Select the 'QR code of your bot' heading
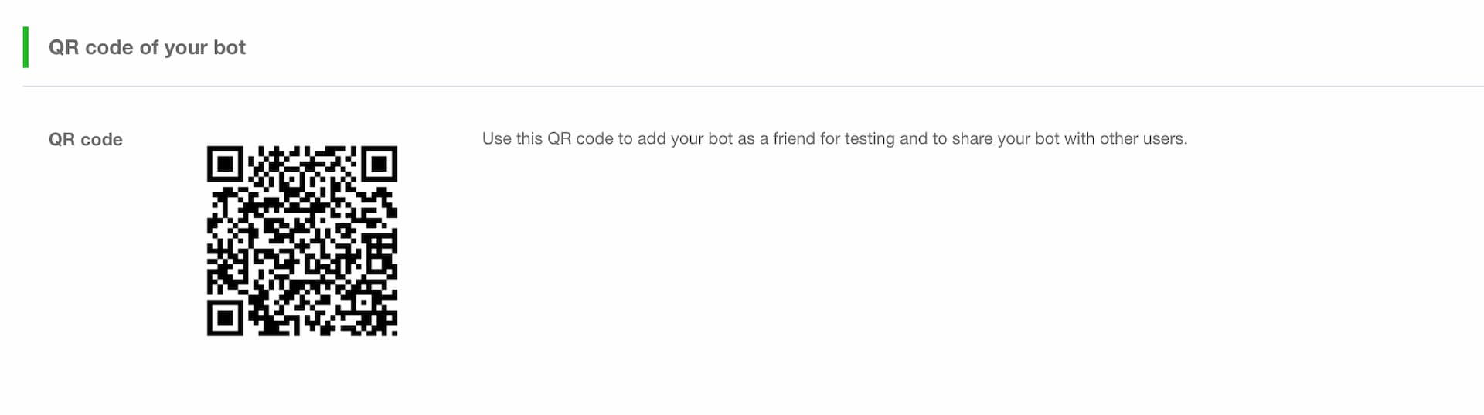This screenshot has height=415, width=1484. coord(147,48)
